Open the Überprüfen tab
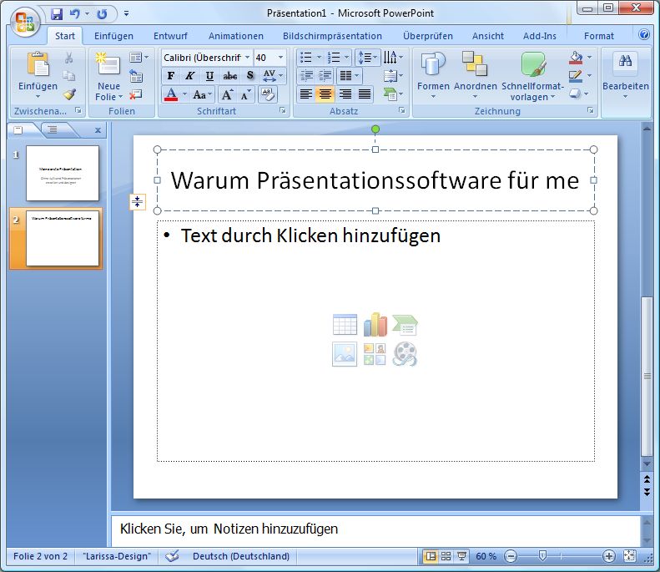660x572 pixels. click(x=428, y=36)
